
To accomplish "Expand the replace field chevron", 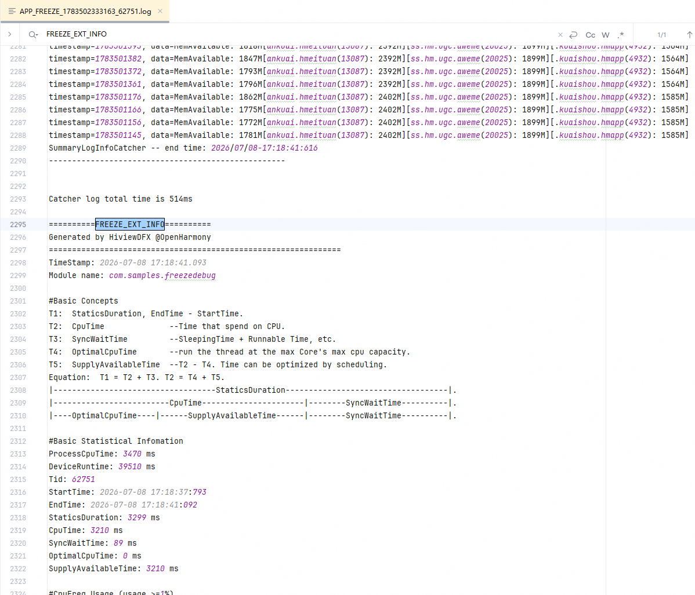I will [x=10, y=34].
